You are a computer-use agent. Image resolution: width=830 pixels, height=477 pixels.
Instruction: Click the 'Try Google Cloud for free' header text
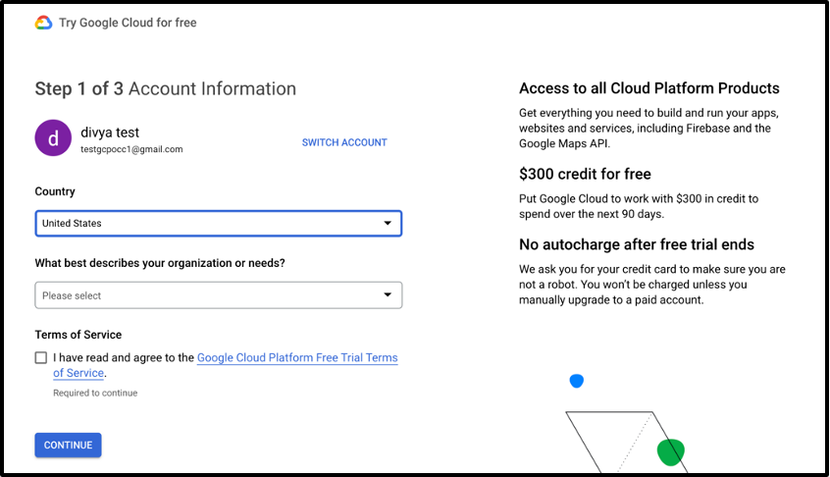(x=128, y=23)
